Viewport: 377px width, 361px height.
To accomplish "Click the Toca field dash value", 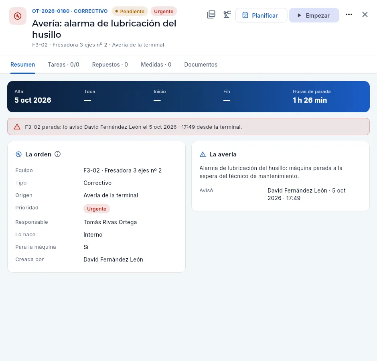I will click(x=87, y=100).
